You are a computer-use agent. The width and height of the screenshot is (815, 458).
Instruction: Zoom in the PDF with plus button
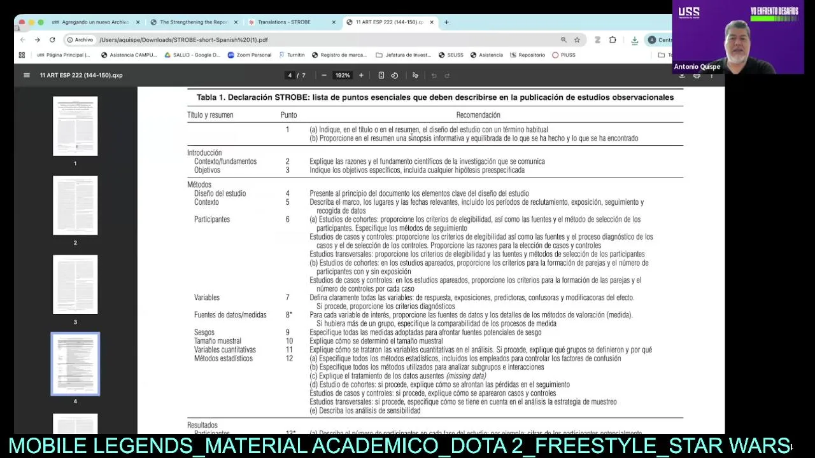[x=361, y=75]
